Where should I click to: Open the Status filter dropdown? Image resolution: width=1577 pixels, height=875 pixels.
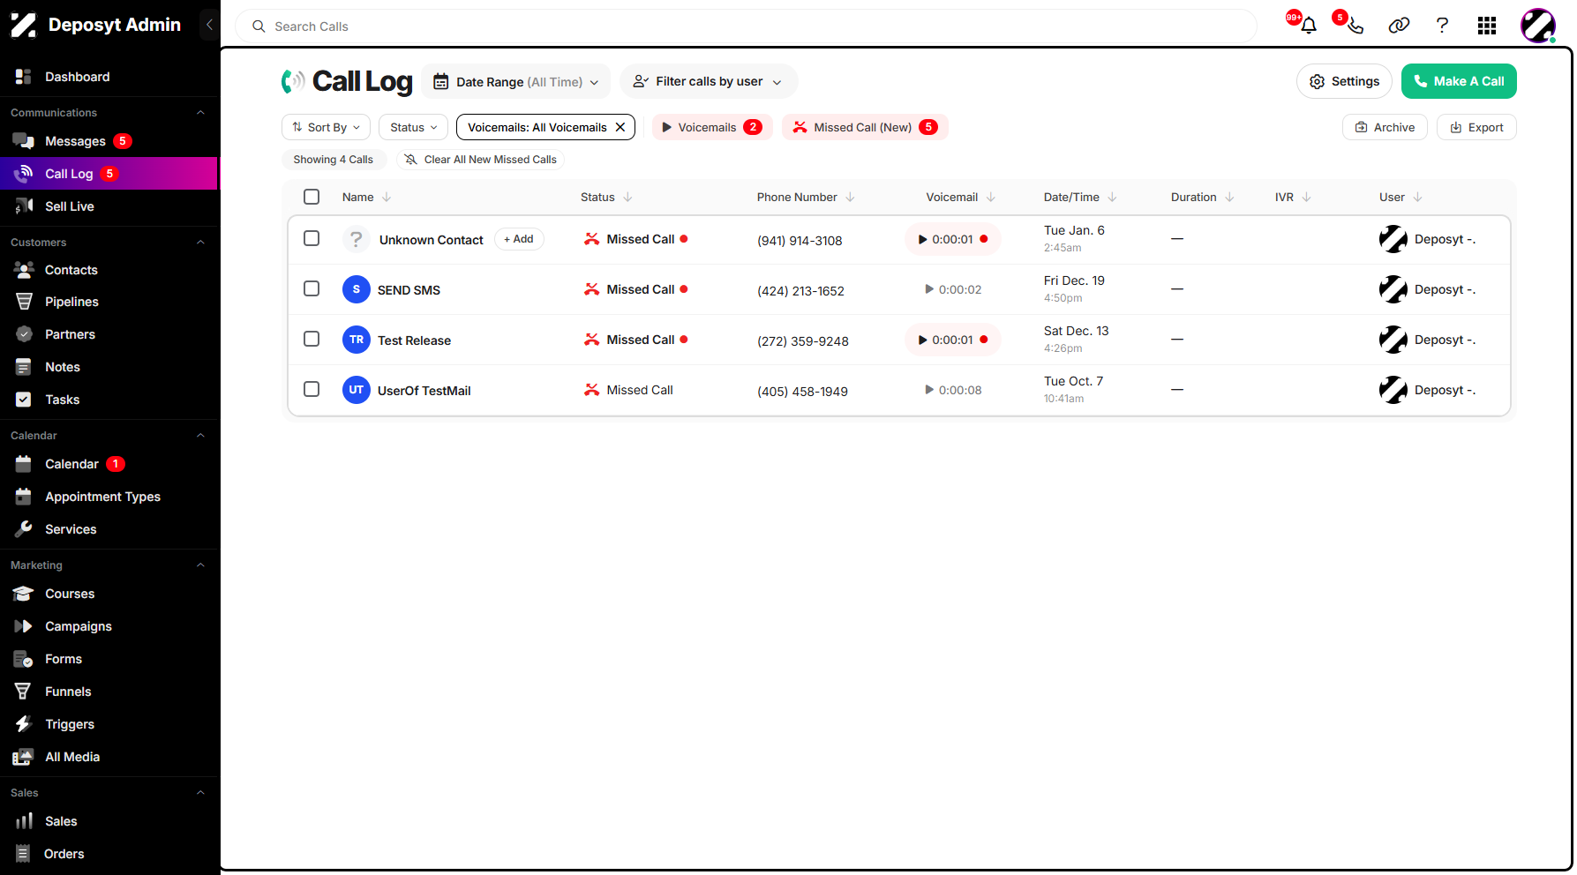pyautogui.click(x=413, y=127)
